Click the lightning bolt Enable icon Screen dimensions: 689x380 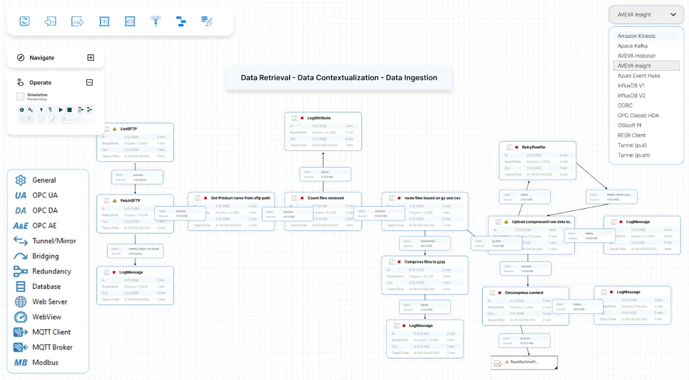41,110
